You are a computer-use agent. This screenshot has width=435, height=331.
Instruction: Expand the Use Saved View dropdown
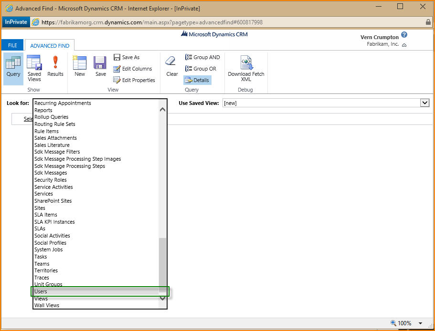[424, 103]
